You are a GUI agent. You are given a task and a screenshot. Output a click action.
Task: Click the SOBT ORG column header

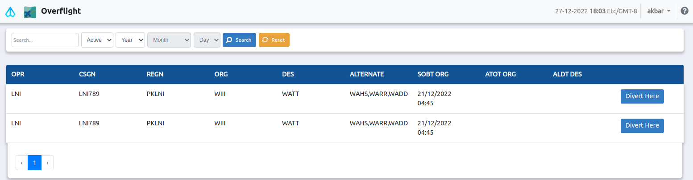tap(433, 75)
